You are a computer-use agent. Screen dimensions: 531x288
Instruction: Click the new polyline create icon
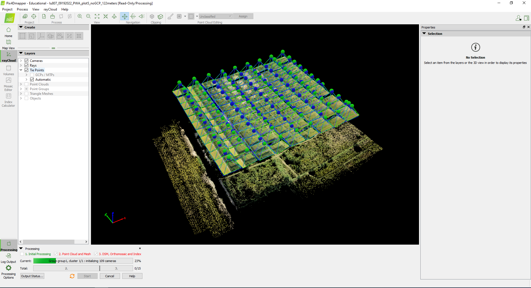[x=69, y=36]
